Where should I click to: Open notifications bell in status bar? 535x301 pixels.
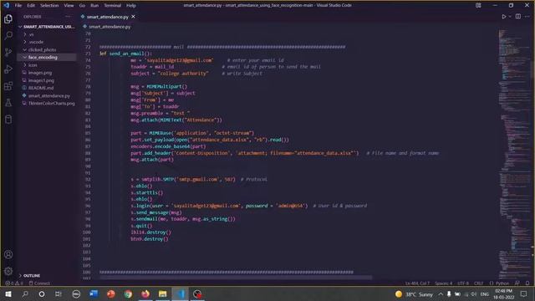(527, 283)
